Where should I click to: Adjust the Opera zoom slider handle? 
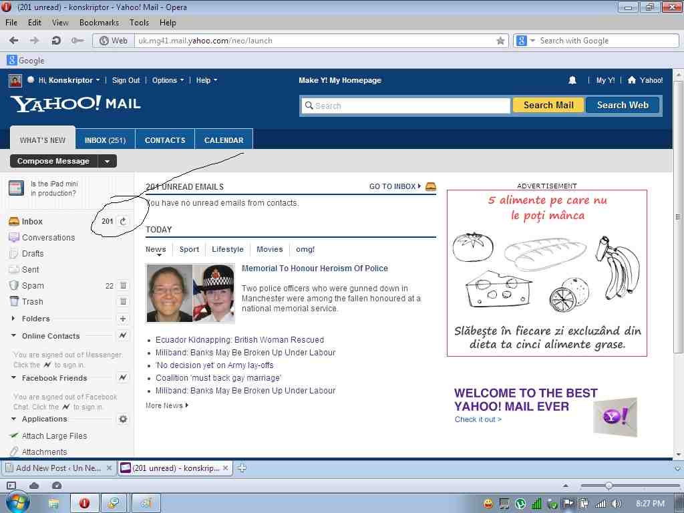click(609, 486)
